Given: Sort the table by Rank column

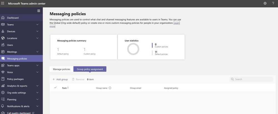Looking at the screenshot, I should (x=65, y=88).
